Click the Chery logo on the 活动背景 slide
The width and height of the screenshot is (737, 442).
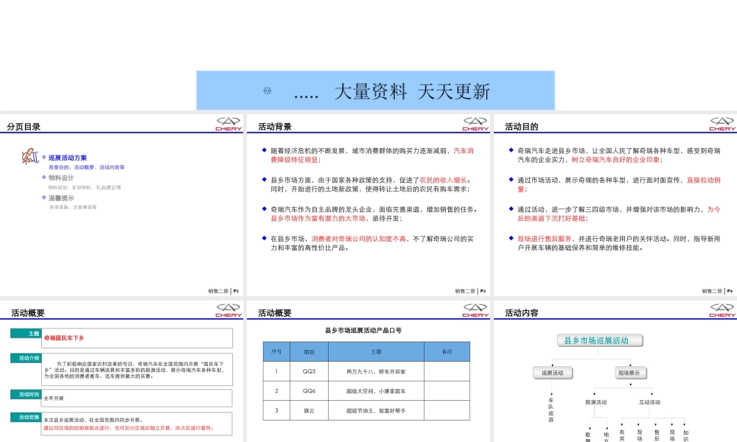475,124
